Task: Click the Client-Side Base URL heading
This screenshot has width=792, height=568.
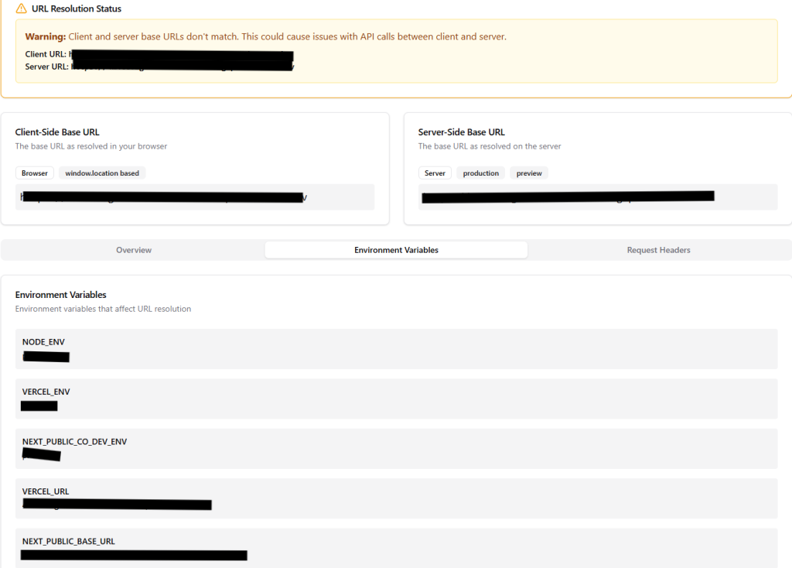Action: click(x=57, y=132)
